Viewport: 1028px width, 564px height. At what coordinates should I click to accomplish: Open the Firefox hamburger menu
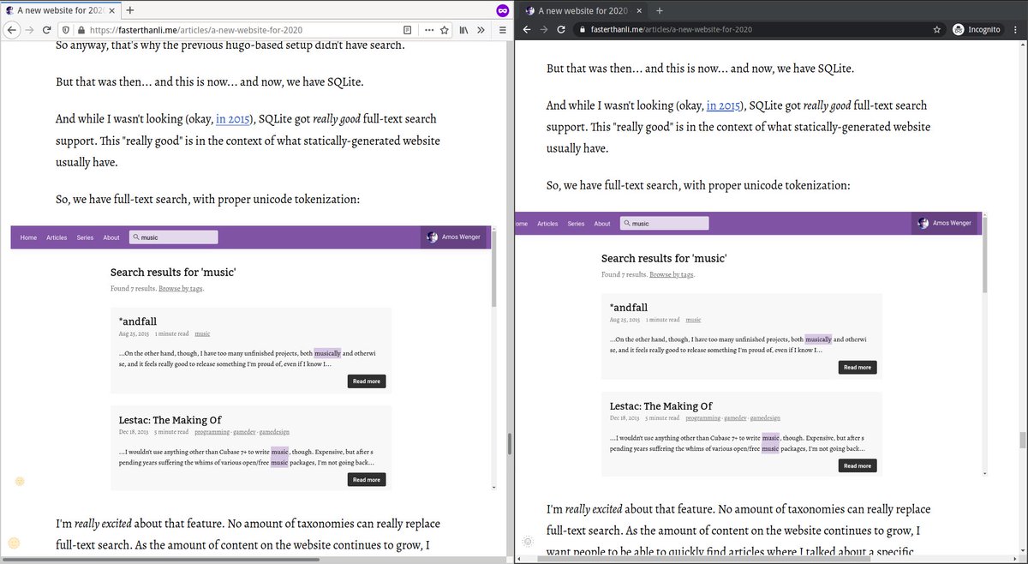pyautogui.click(x=503, y=30)
